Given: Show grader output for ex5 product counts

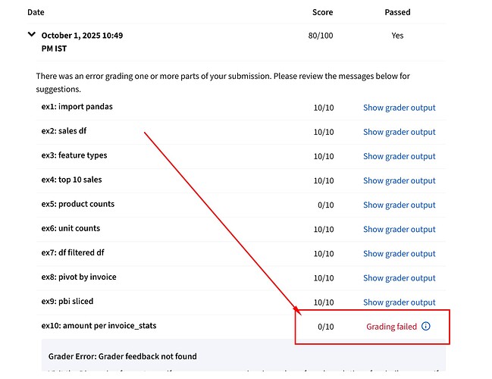Looking at the screenshot, I should coord(399,205).
